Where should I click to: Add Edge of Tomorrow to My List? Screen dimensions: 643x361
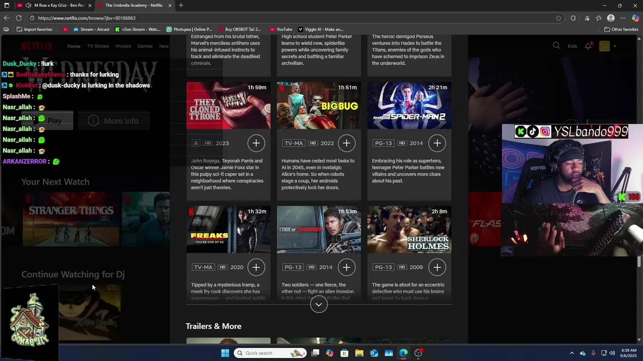click(347, 267)
